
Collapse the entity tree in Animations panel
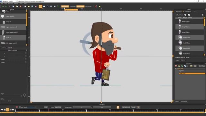tap(176, 69)
